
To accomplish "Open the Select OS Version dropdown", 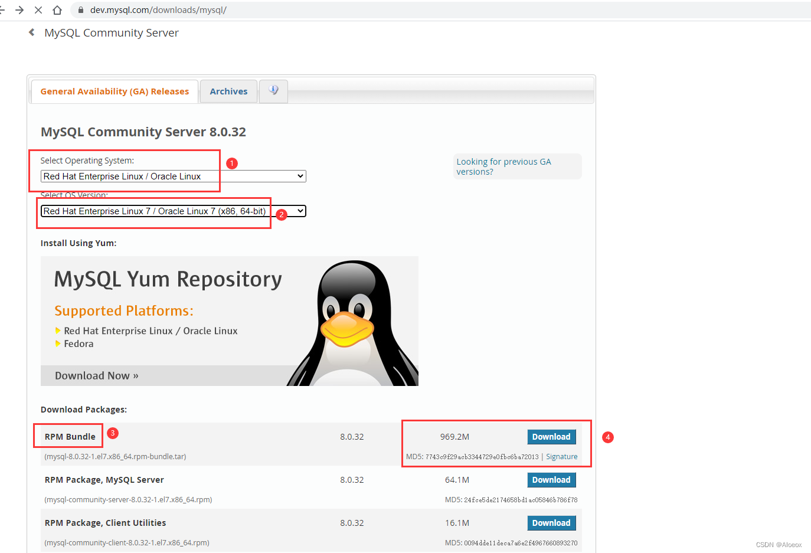I will coord(173,211).
